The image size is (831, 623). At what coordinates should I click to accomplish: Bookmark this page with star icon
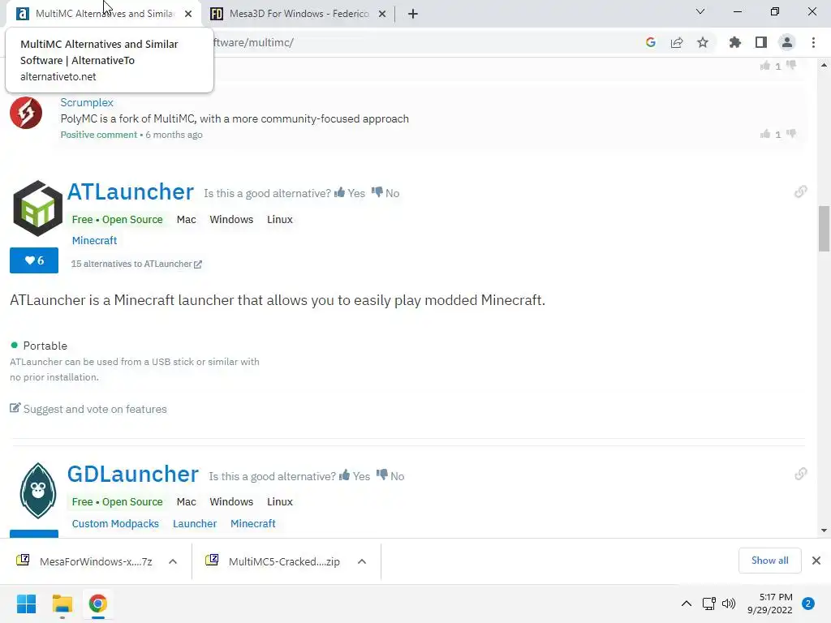(x=703, y=42)
